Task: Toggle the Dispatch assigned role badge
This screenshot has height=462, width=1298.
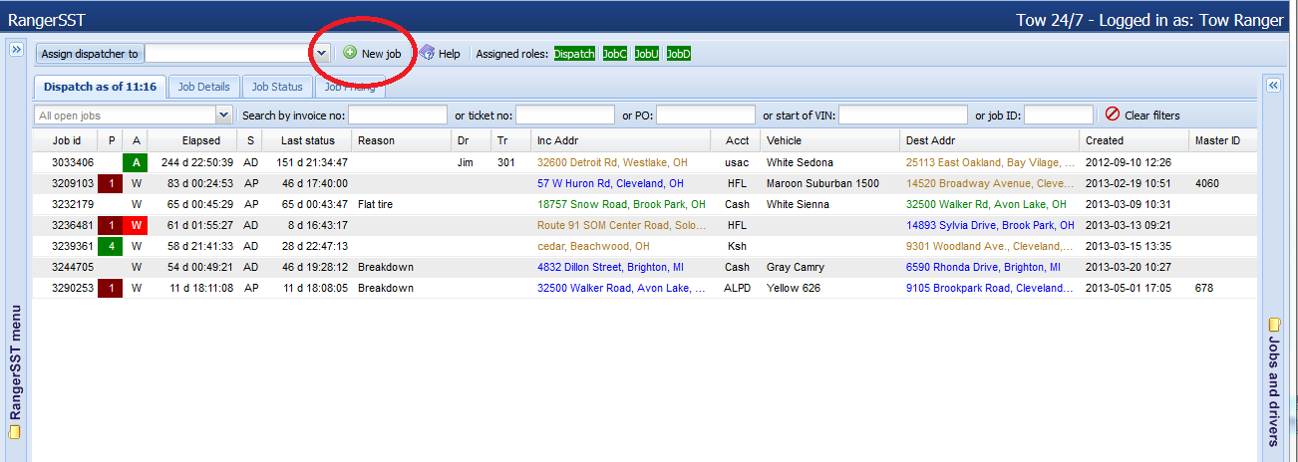Action: point(574,54)
